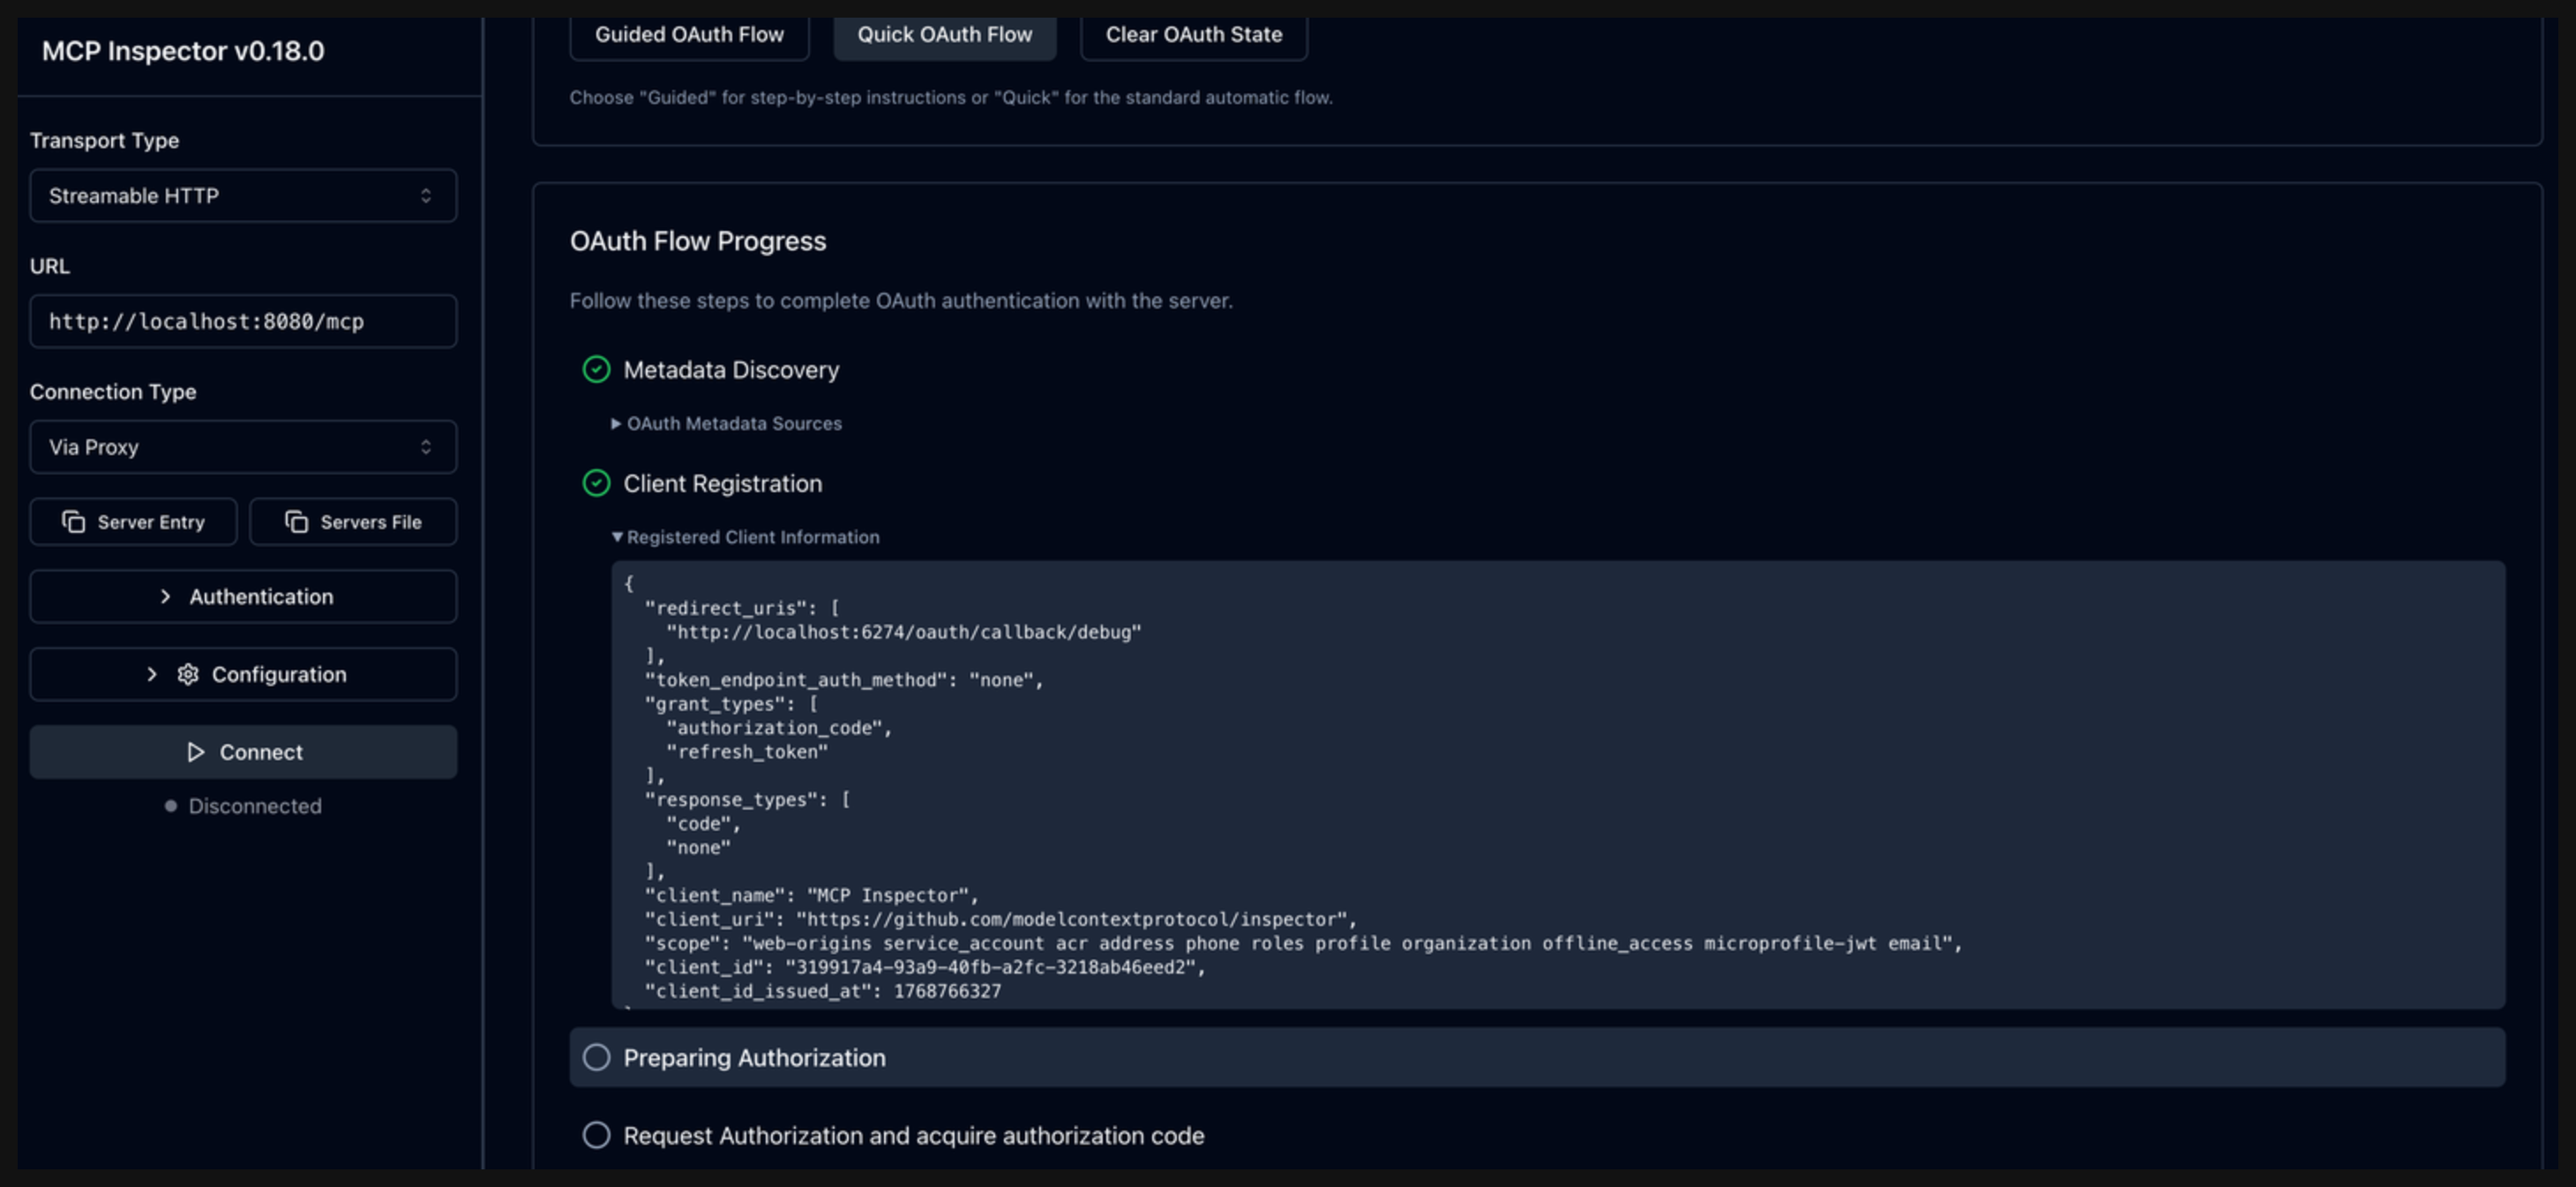This screenshot has height=1187, width=2576.
Task: Expand the Configuration section chevron
Action: tap(152, 674)
